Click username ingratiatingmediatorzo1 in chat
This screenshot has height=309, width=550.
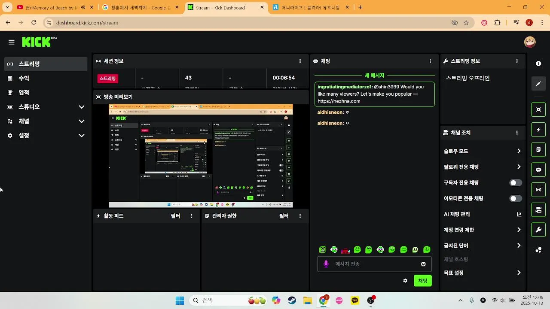345,87
